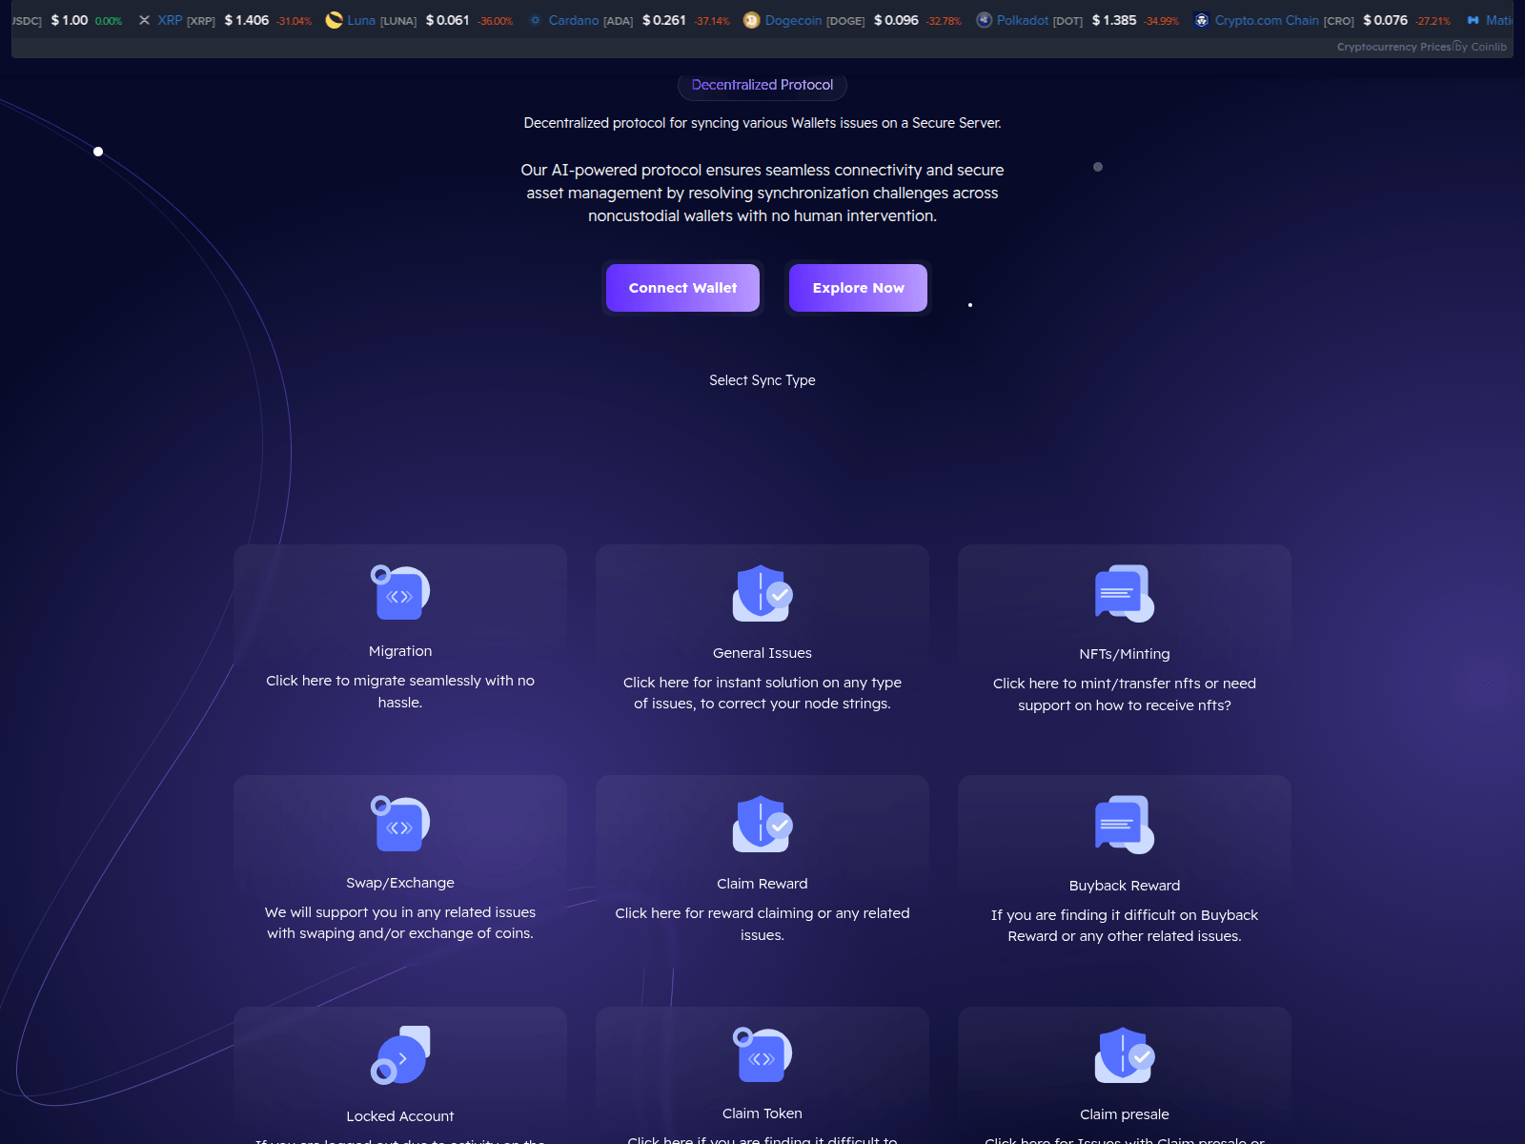
Task: Click the Luna coin icon
Action: pyautogui.click(x=334, y=19)
